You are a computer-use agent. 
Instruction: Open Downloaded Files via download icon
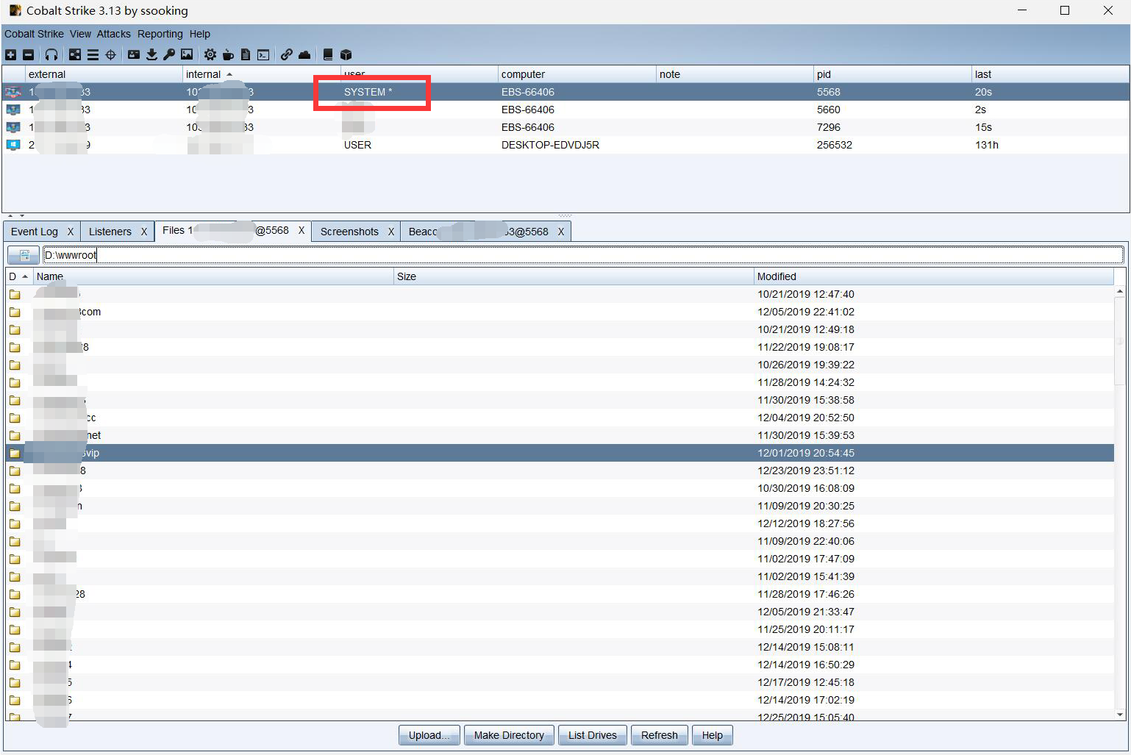pyautogui.click(x=151, y=54)
